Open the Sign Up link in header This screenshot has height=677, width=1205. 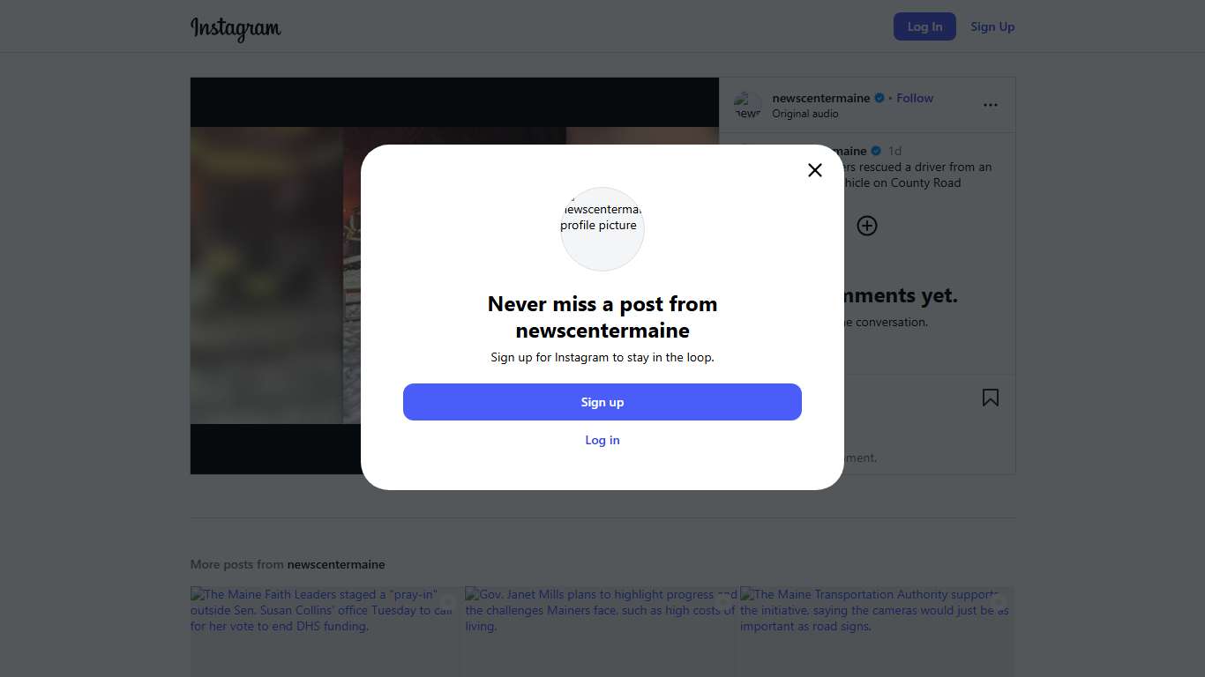point(992,26)
